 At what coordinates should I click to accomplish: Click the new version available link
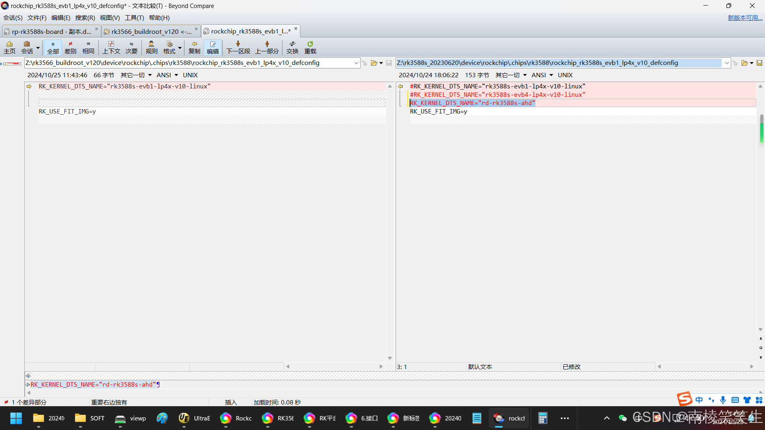pyautogui.click(x=744, y=18)
